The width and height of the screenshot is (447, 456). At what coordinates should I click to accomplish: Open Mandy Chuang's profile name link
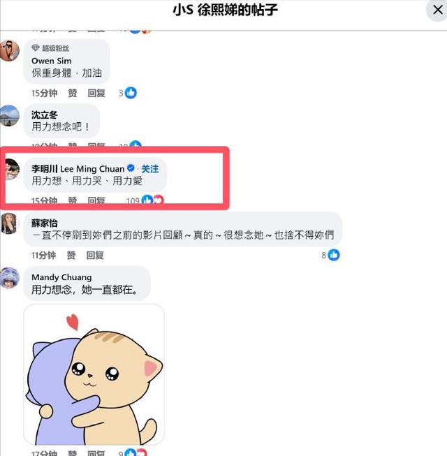coord(61,277)
